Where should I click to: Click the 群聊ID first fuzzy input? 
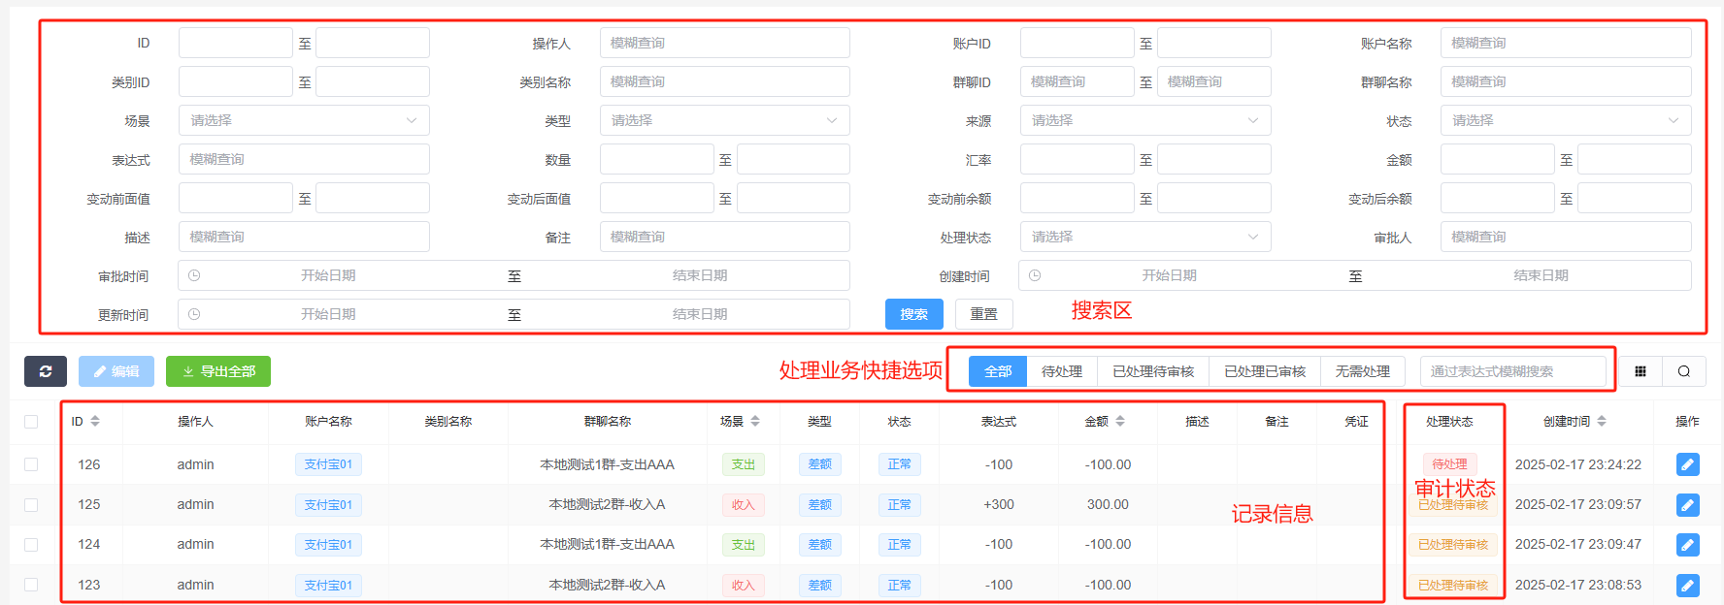[1077, 81]
